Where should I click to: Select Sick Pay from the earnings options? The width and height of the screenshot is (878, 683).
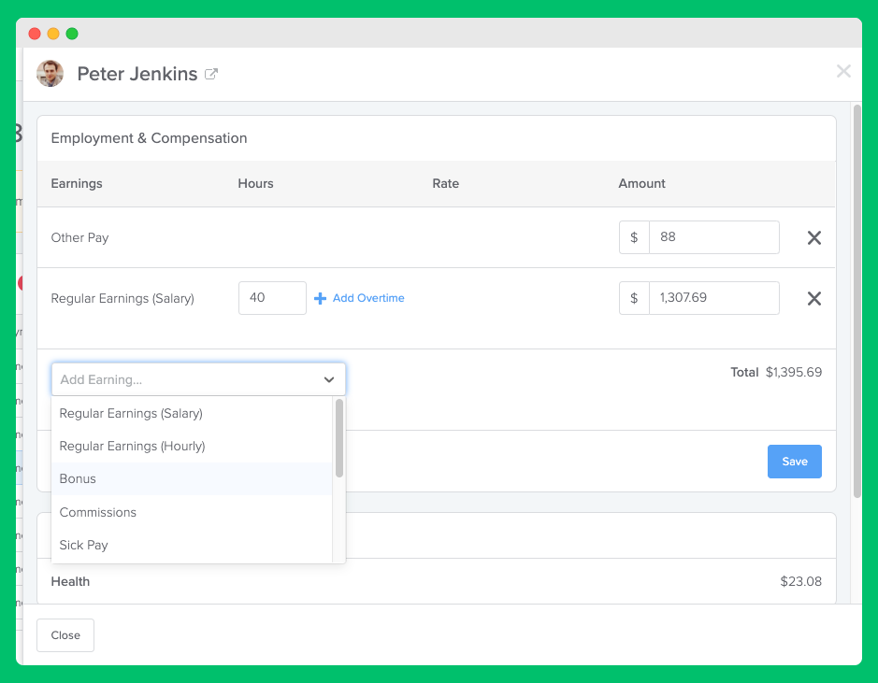[84, 545]
